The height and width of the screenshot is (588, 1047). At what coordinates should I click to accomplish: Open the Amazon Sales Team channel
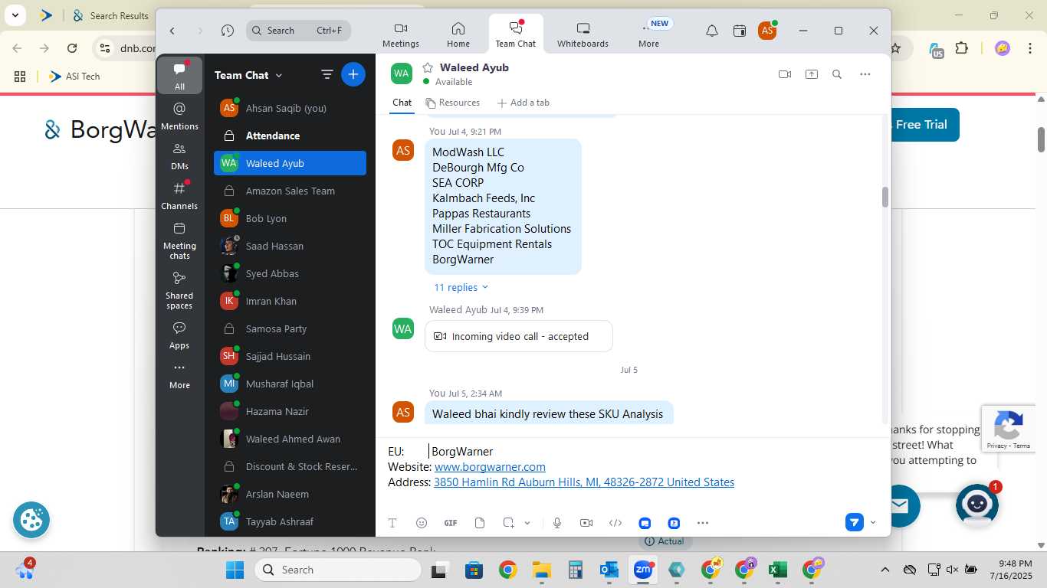click(x=290, y=191)
